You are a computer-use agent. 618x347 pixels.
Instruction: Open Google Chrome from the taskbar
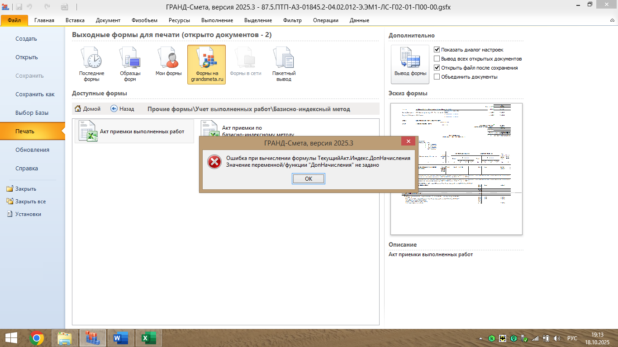(x=37, y=338)
